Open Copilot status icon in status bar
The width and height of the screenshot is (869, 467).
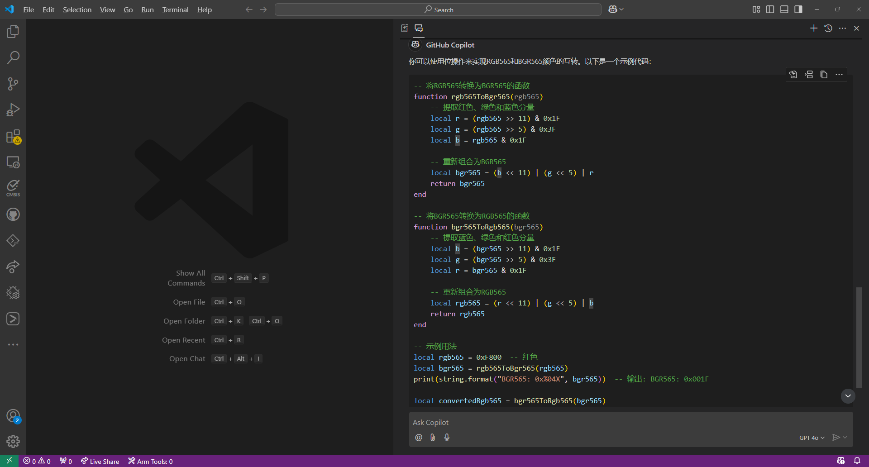[841, 461]
